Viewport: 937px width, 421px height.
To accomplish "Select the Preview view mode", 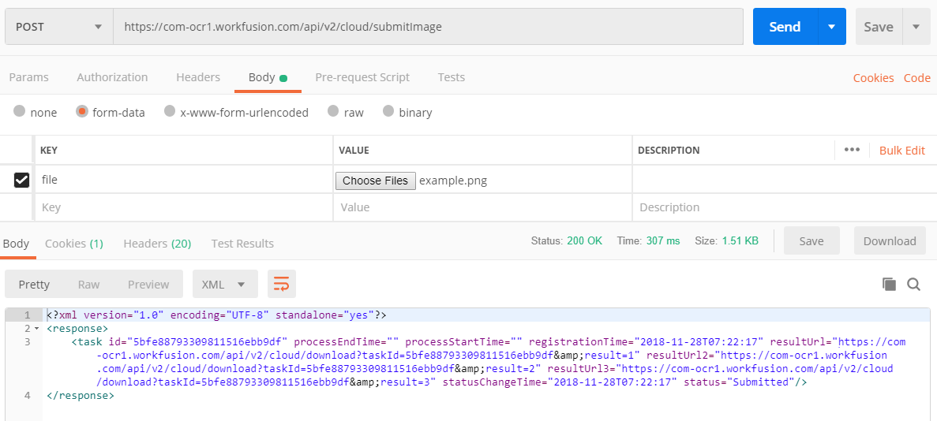I will coord(148,285).
